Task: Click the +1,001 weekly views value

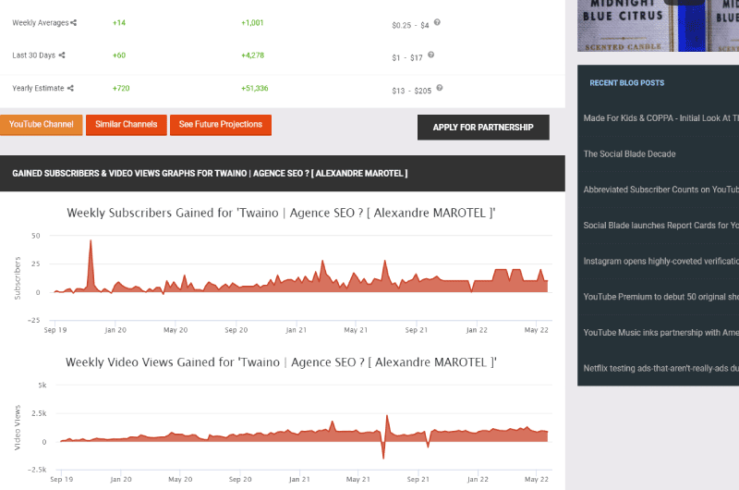Action: point(252,22)
